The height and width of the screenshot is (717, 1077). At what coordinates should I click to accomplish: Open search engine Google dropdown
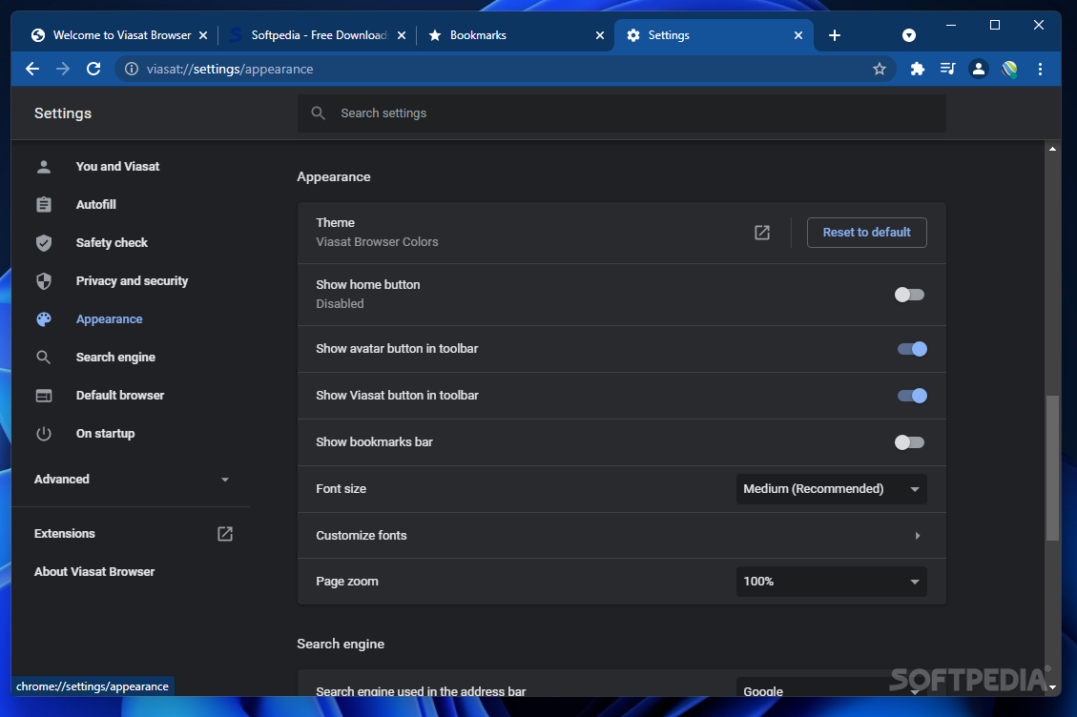[831, 688]
